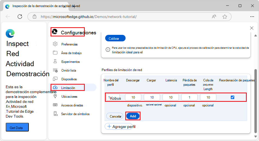Click the Área de trabajo folder icon

[x=55, y=53]
